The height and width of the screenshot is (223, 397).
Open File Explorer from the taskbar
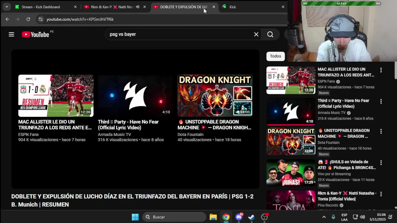pyautogui.click(x=213, y=217)
